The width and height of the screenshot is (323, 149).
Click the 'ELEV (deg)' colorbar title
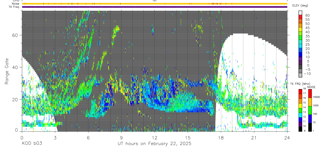(300, 6)
